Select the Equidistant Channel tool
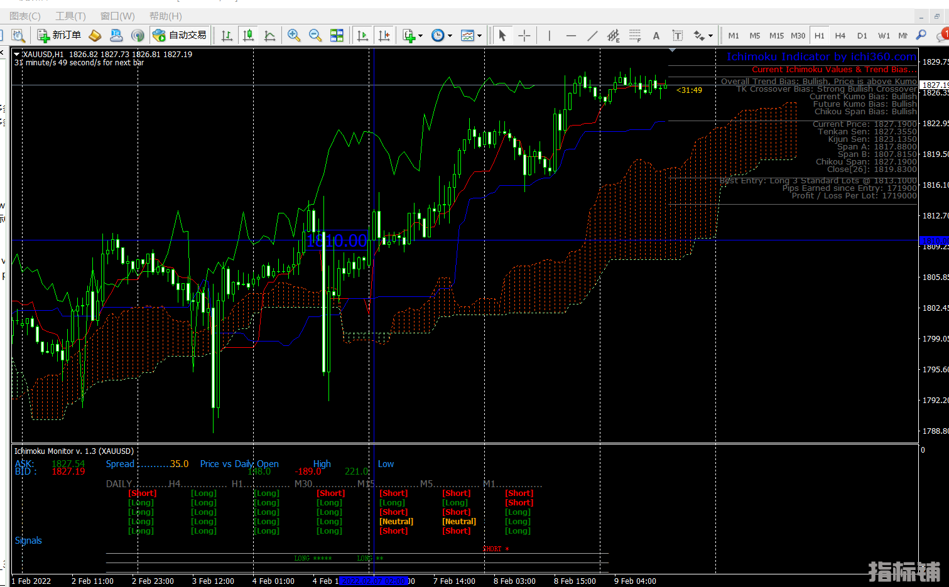The image size is (949, 587). pos(613,35)
